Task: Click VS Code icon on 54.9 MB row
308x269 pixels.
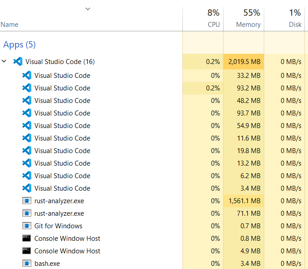Action: click(x=27, y=125)
